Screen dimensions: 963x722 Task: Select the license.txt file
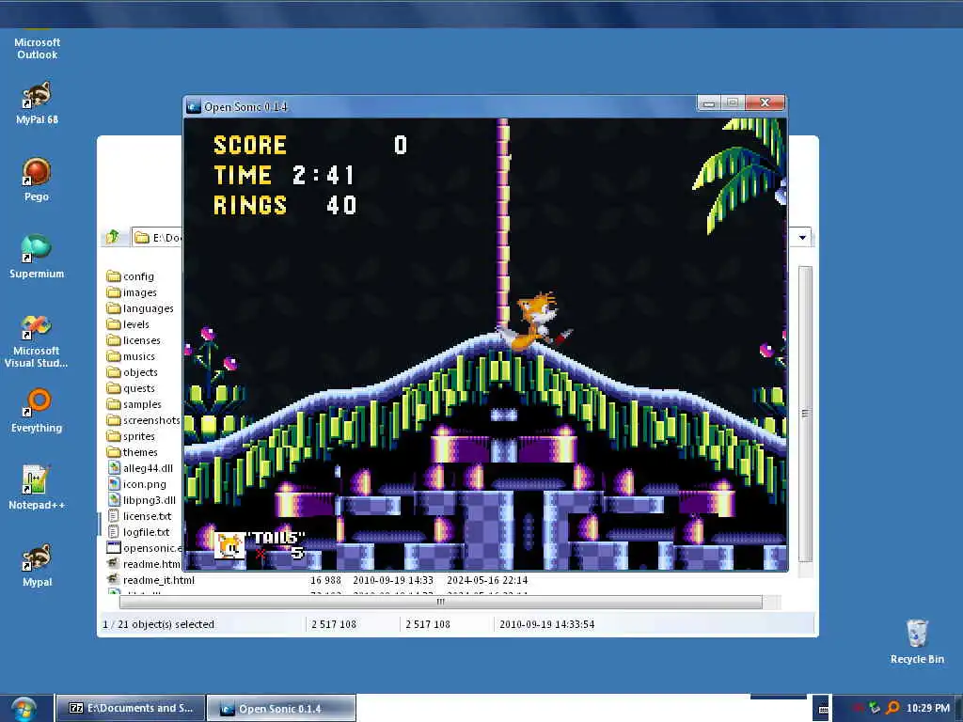click(x=139, y=516)
